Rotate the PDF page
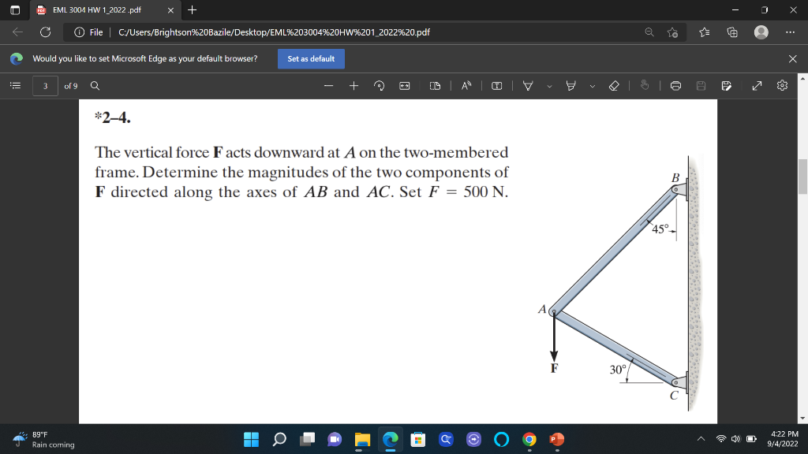 [378, 85]
